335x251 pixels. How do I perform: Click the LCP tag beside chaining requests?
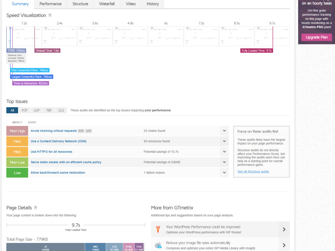pyautogui.click(x=88, y=131)
